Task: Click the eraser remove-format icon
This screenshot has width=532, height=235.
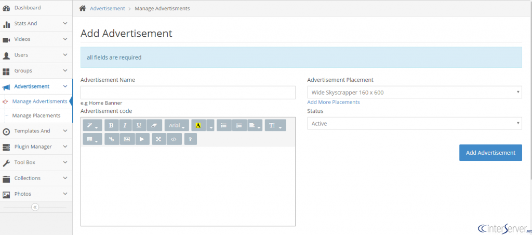Action: tap(154, 125)
